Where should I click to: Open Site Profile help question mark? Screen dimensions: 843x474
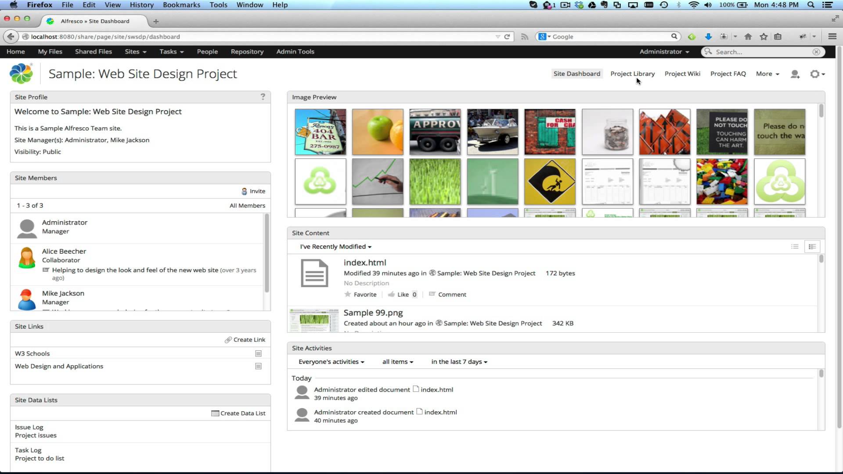click(263, 97)
